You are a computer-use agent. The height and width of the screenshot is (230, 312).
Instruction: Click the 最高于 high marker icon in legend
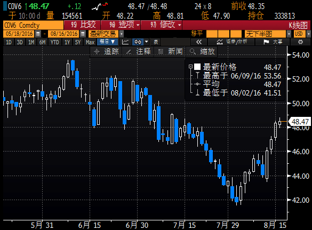click(x=197, y=76)
